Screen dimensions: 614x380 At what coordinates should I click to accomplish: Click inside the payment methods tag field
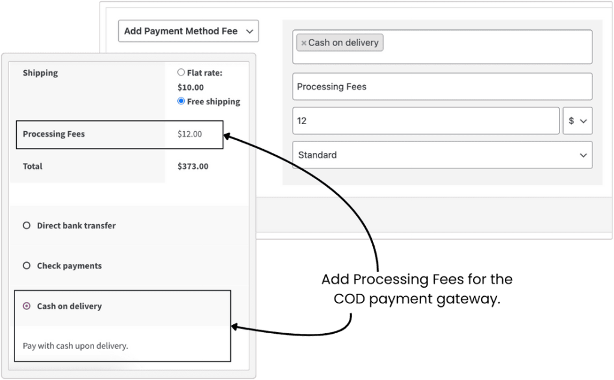442,47
